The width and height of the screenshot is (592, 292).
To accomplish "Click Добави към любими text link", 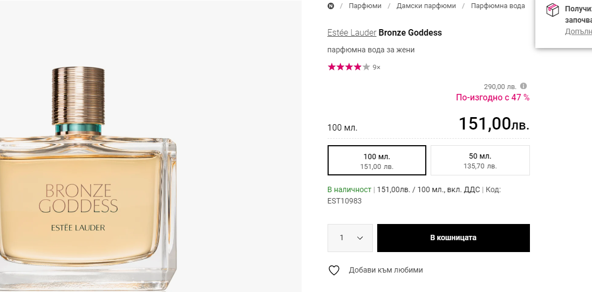I will pyautogui.click(x=386, y=270).
